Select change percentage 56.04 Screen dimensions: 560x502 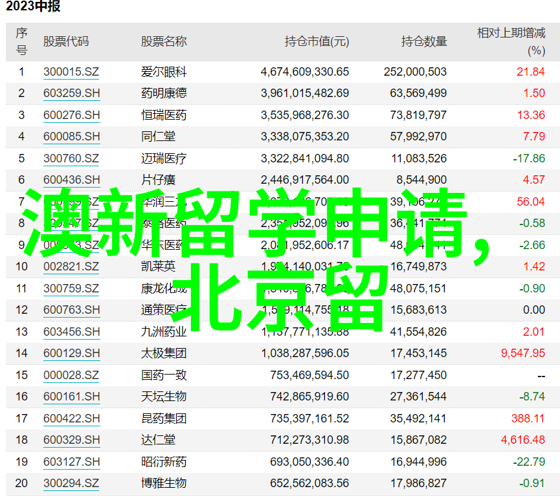(531, 202)
